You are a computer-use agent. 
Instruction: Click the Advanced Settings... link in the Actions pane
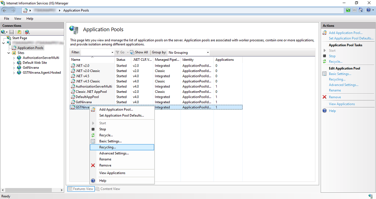coord(344,85)
